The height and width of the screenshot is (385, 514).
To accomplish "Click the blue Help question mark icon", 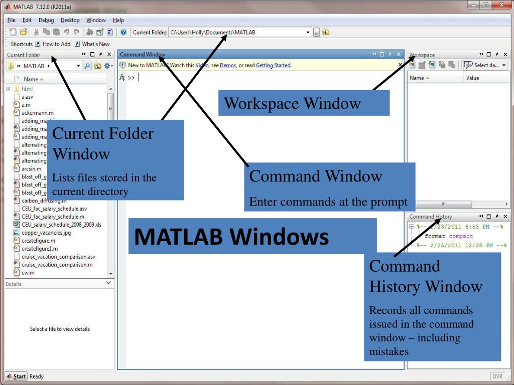I will click(x=123, y=32).
